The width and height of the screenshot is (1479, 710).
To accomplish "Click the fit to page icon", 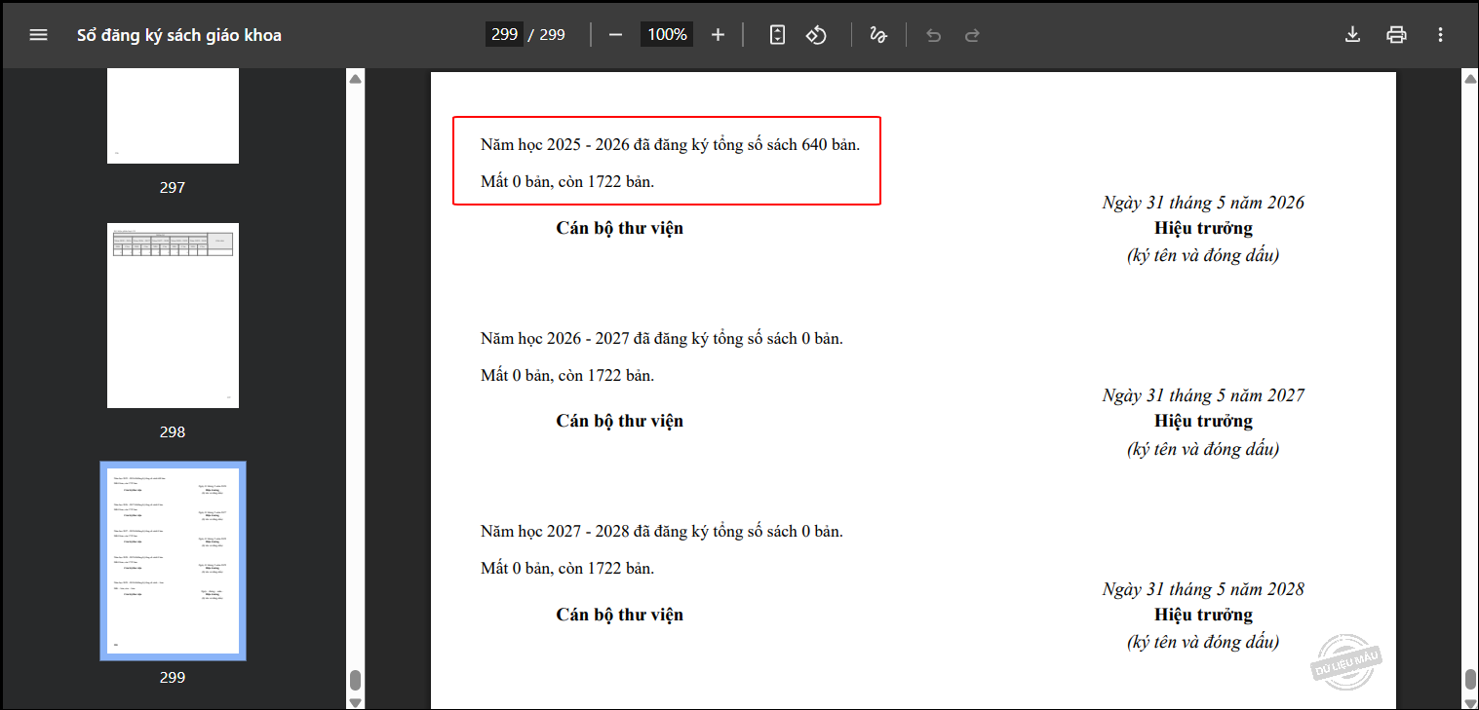I will [777, 35].
